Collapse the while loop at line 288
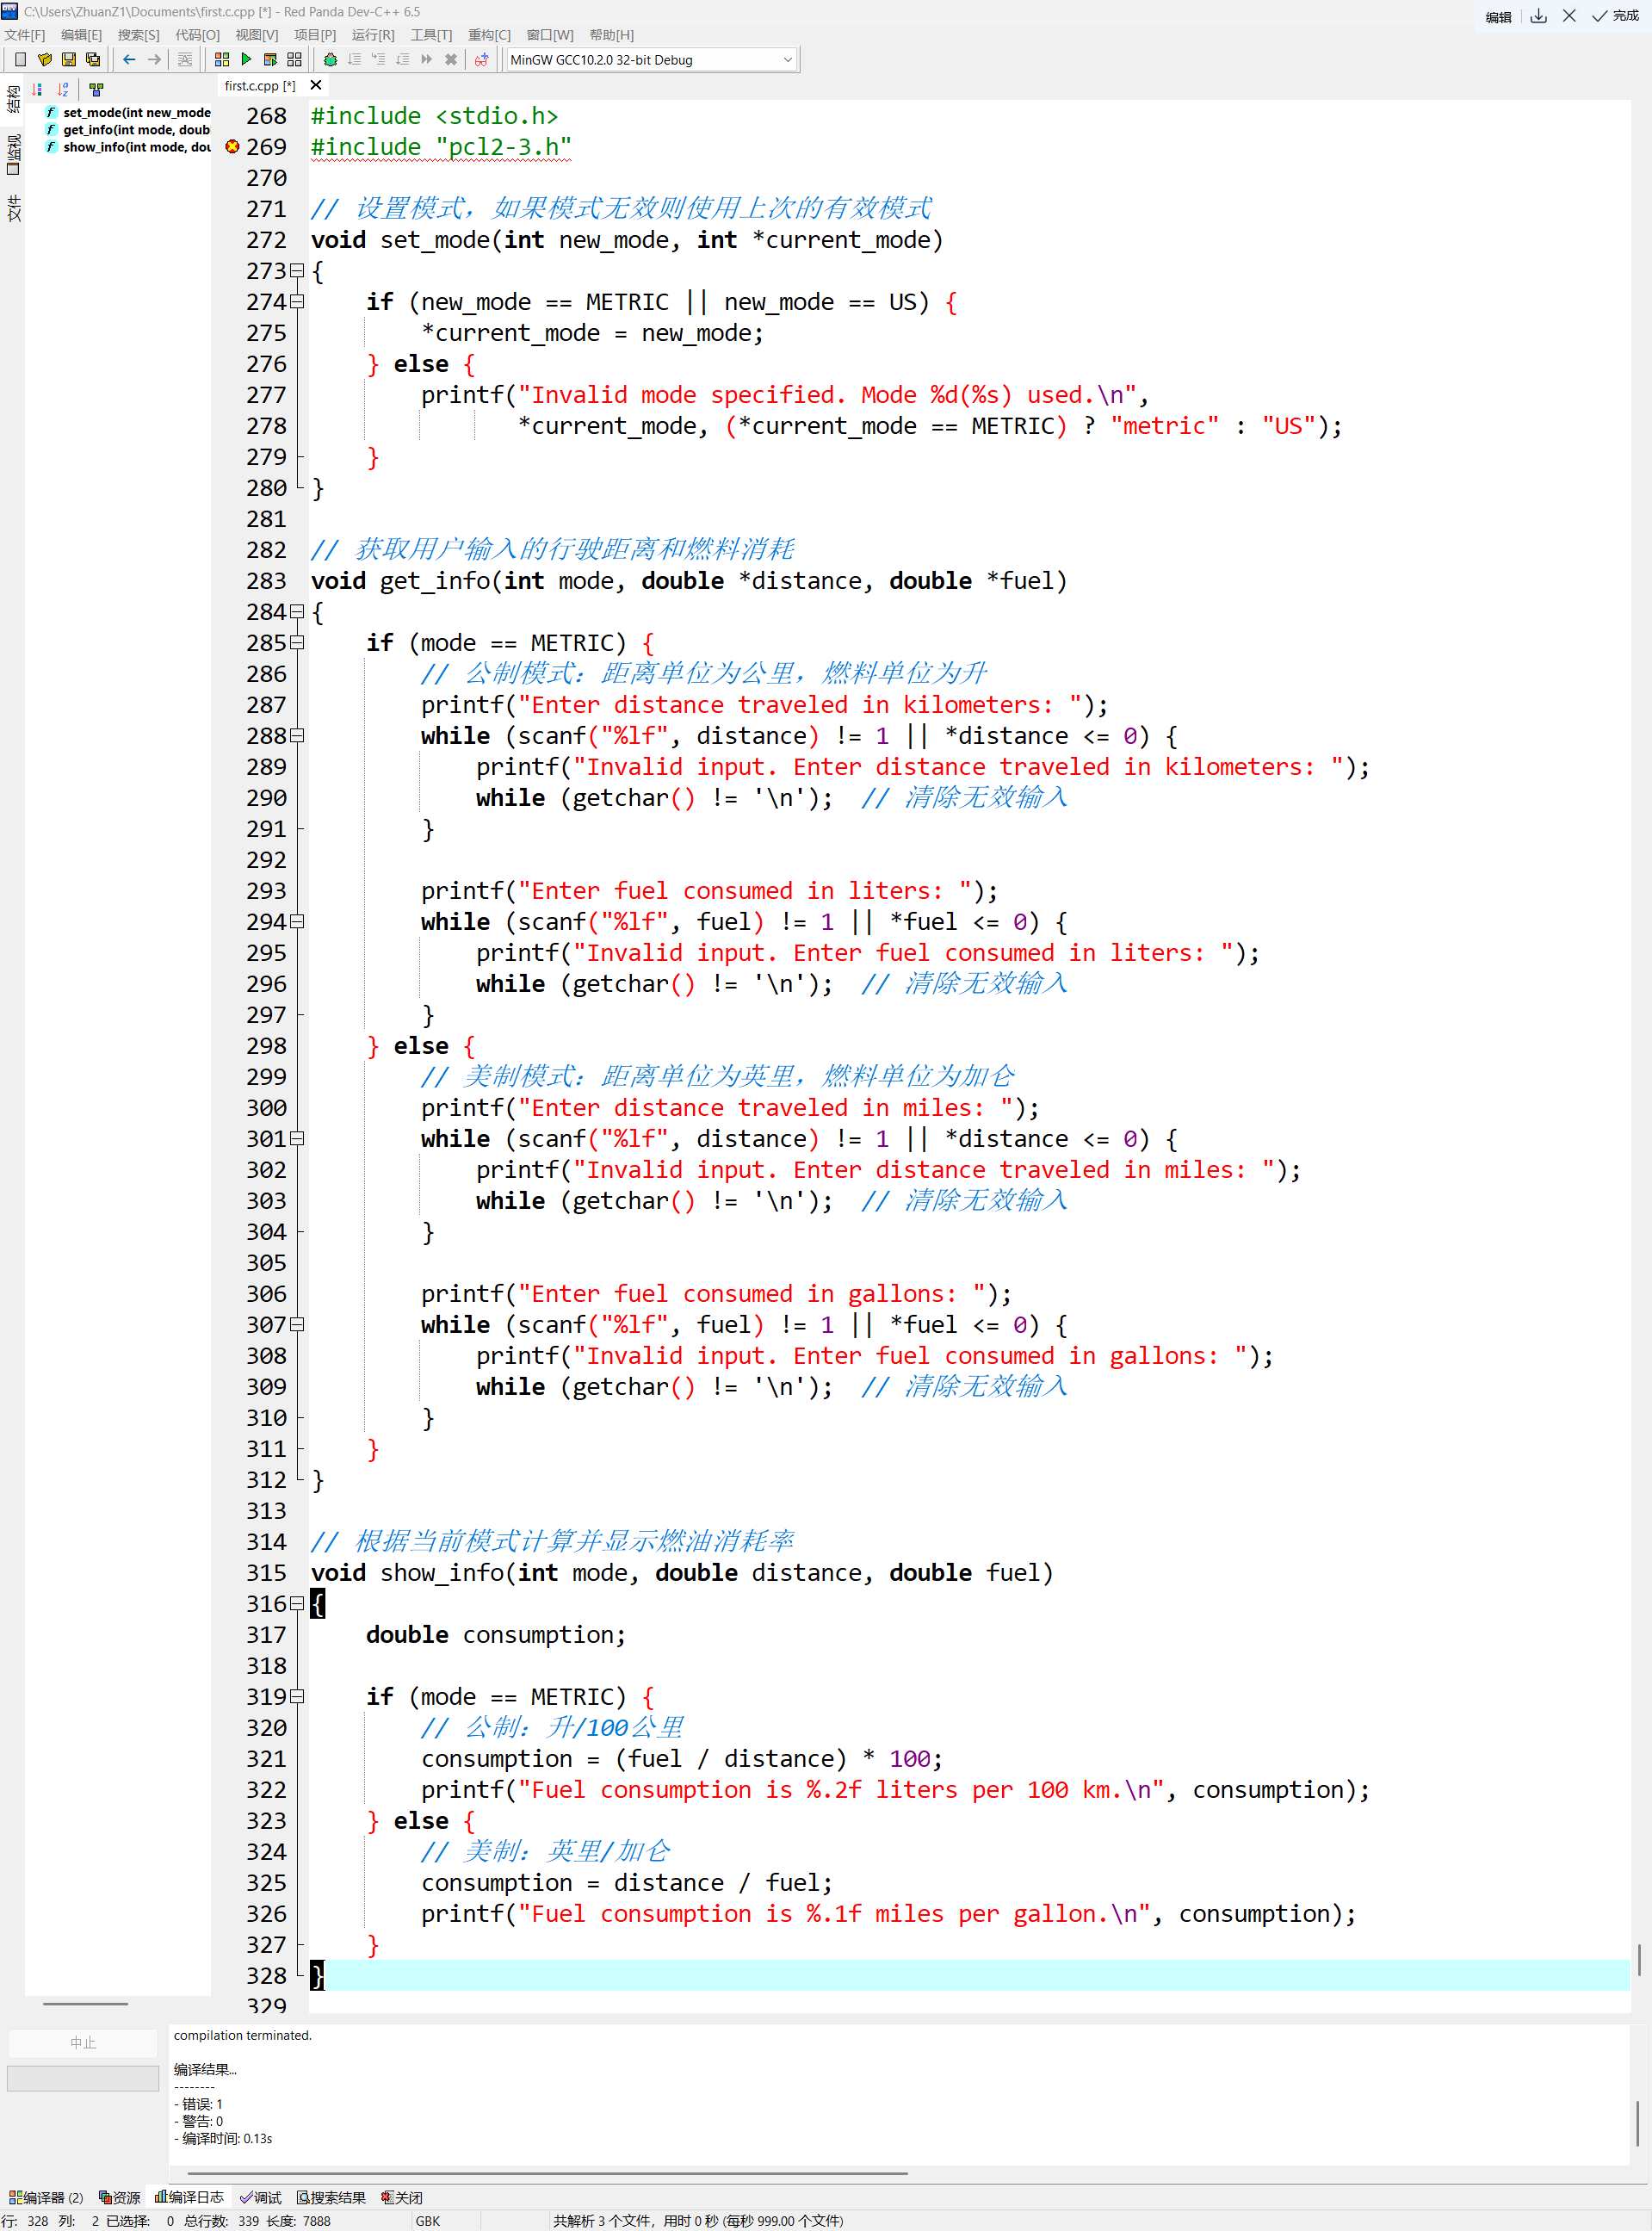This screenshot has height=2231, width=1652. pos(297,736)
